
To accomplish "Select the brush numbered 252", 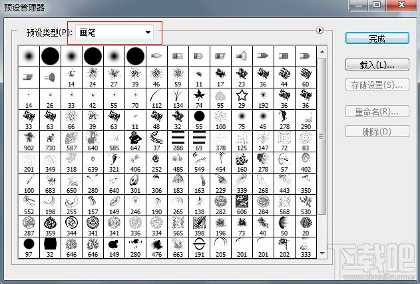I will [156, 162].
